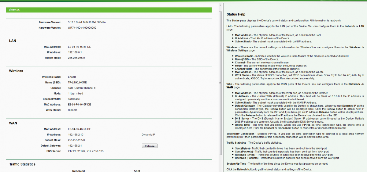Click the Name (SSID) label

tap(53, 82)
